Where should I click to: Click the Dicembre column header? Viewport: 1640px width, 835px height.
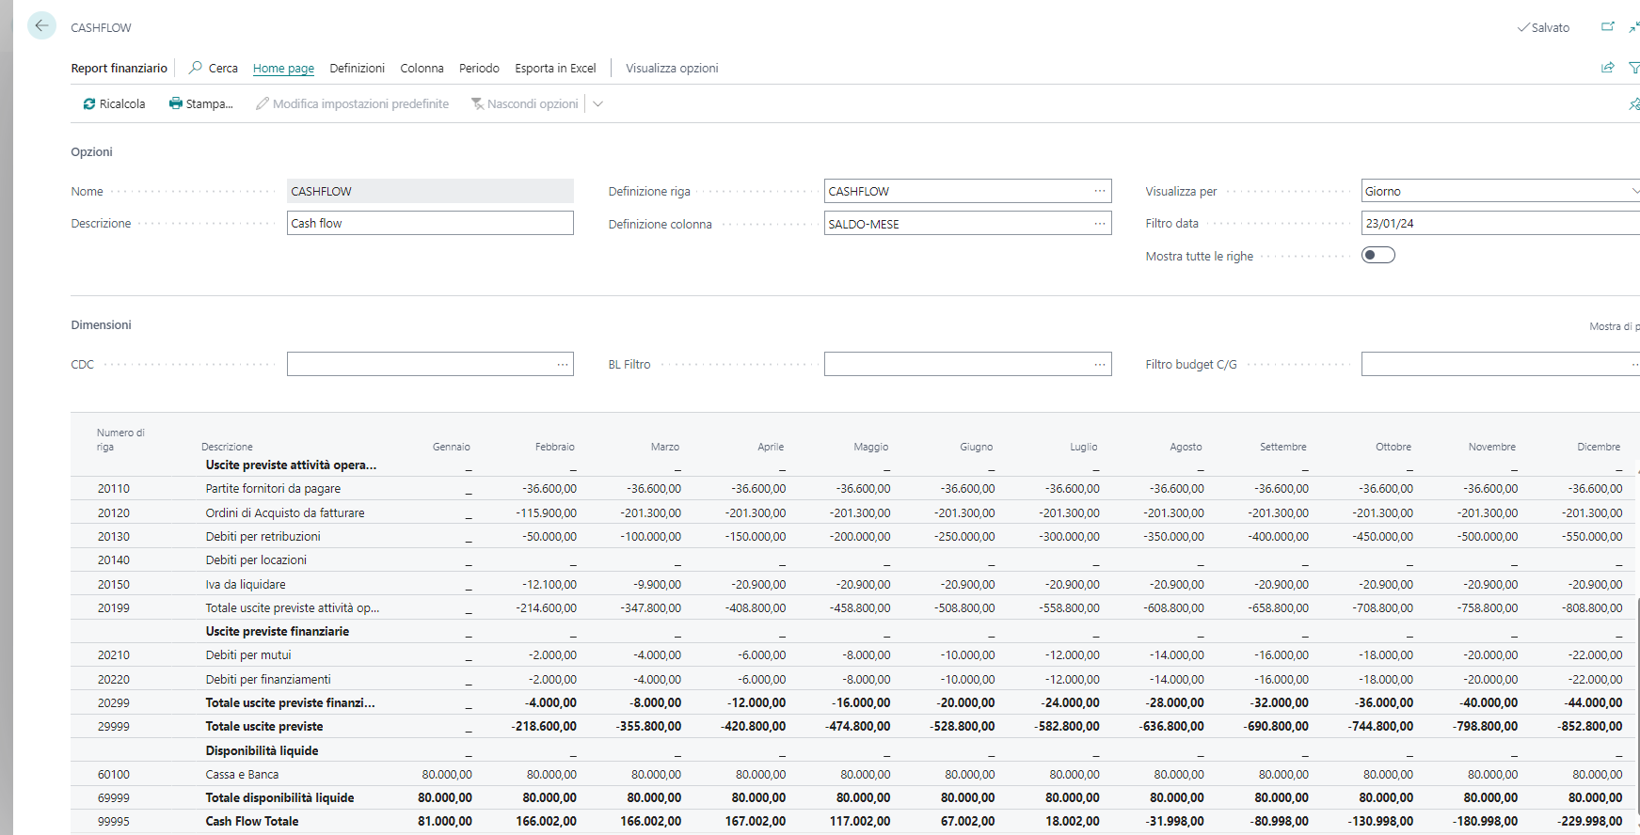1599,447
